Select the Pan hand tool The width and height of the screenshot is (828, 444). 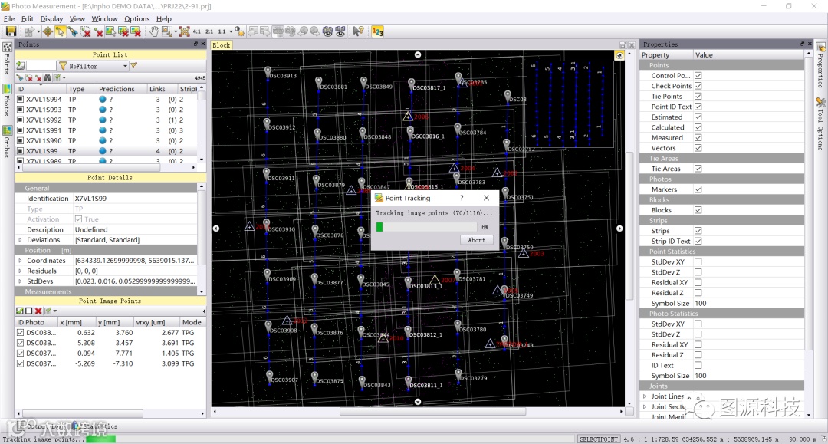pos(154,31)
